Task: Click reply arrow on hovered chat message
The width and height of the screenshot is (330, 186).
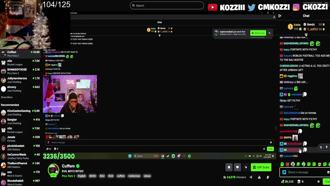Action: click(321, 147)
